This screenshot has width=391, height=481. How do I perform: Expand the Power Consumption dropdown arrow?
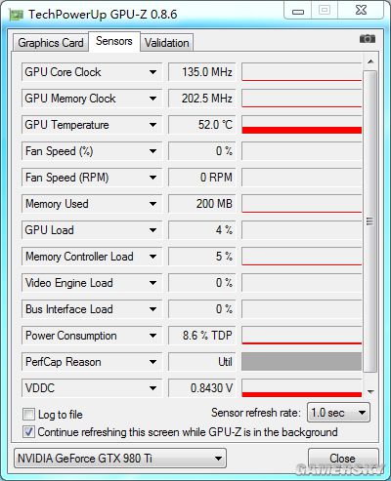(x=152, y=336)
